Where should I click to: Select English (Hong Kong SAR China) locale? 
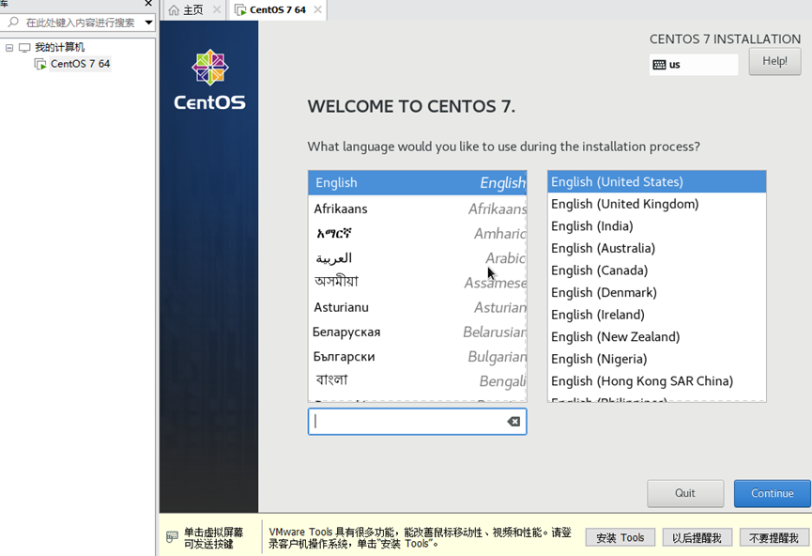point(657,381)
